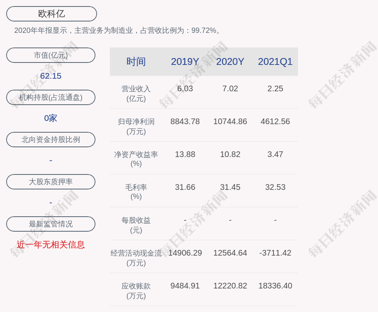Select the 2019Y column header
Viewport: 378px width, 312px height.
[185, 62]
